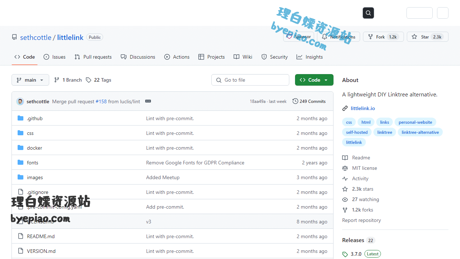Select the self-hosted topic tag

coord(357,132)
